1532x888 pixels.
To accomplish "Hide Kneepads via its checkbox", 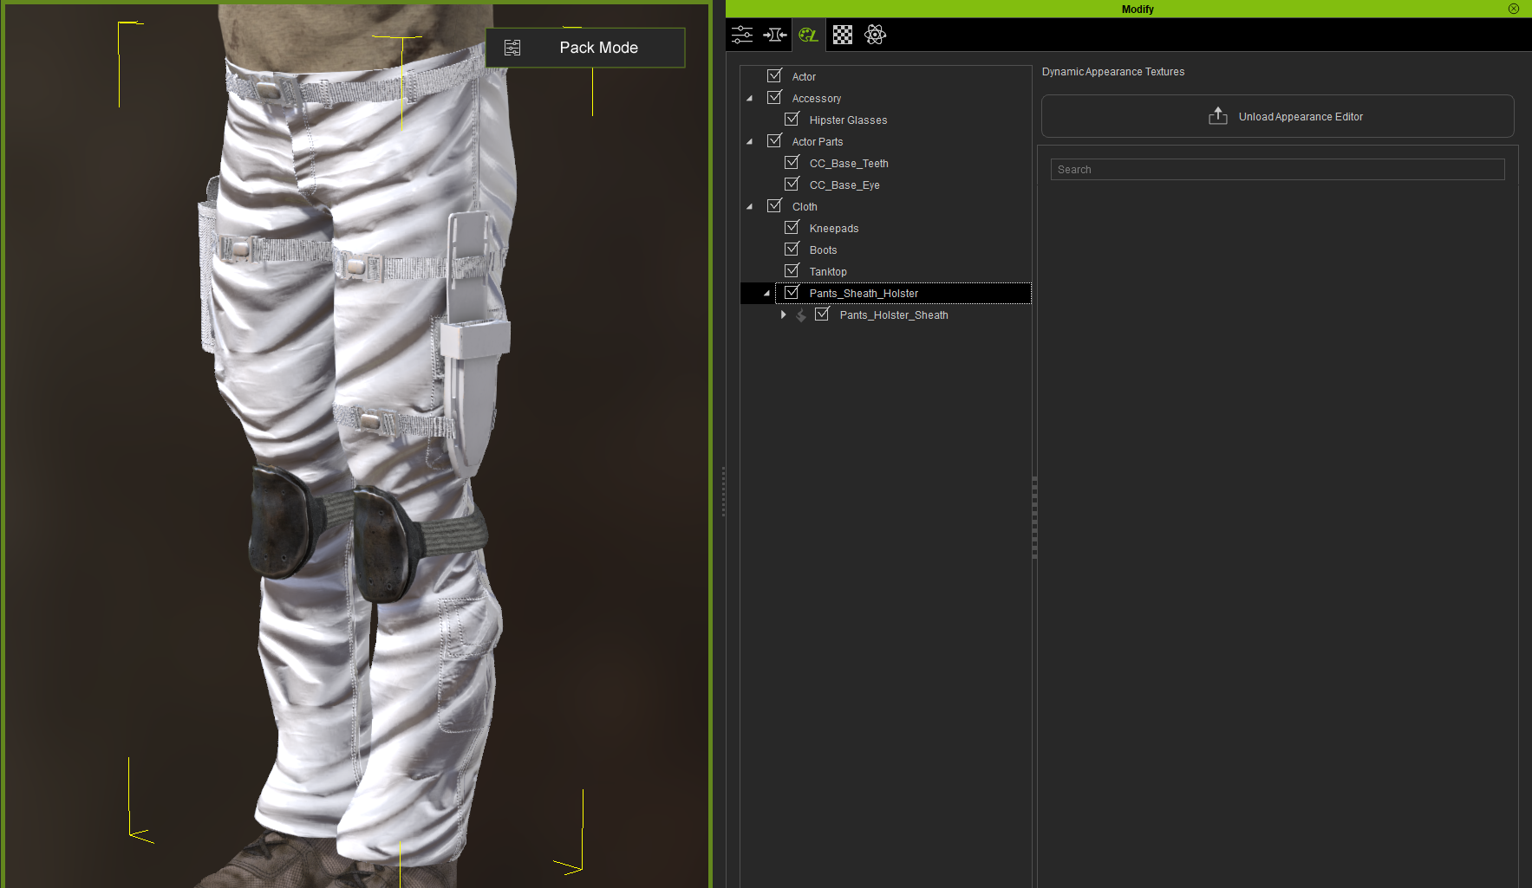I will tap(792, 228).
